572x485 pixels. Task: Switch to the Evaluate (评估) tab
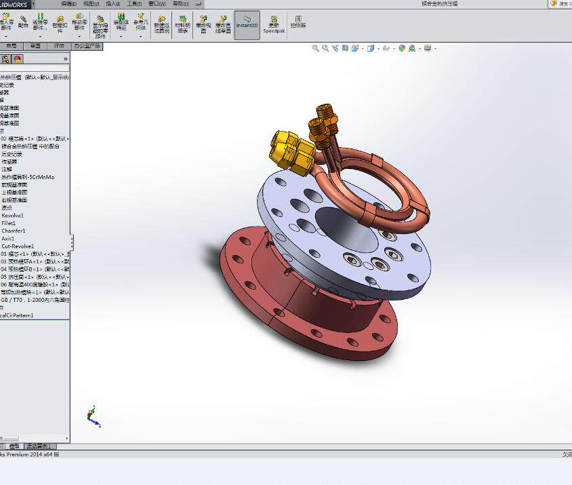pyautogui.click(x=59, y=46)
